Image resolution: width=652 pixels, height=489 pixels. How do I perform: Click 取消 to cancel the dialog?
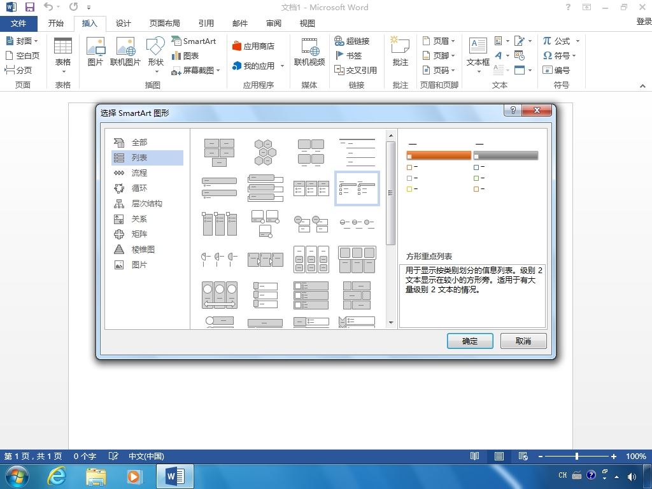tap(523, 341)
